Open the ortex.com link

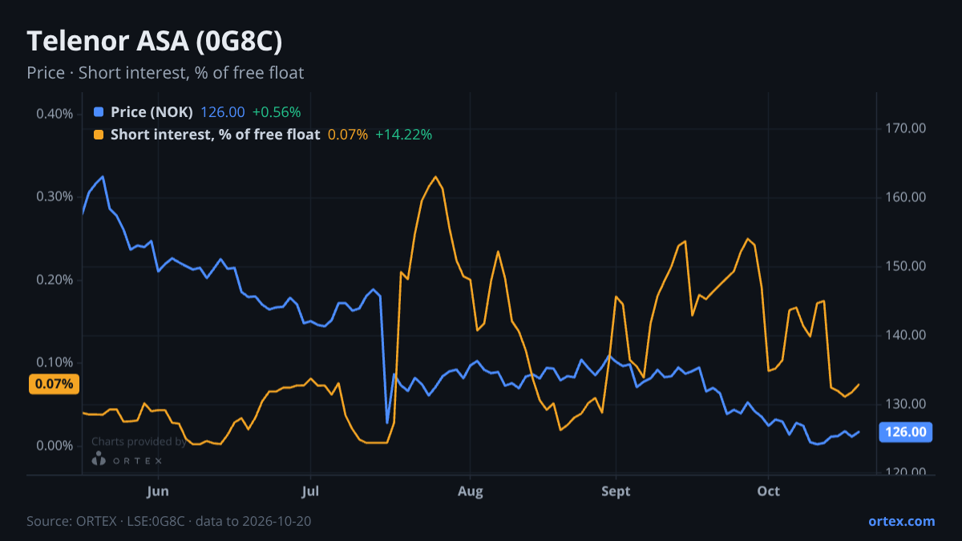(x=901, y=521)
